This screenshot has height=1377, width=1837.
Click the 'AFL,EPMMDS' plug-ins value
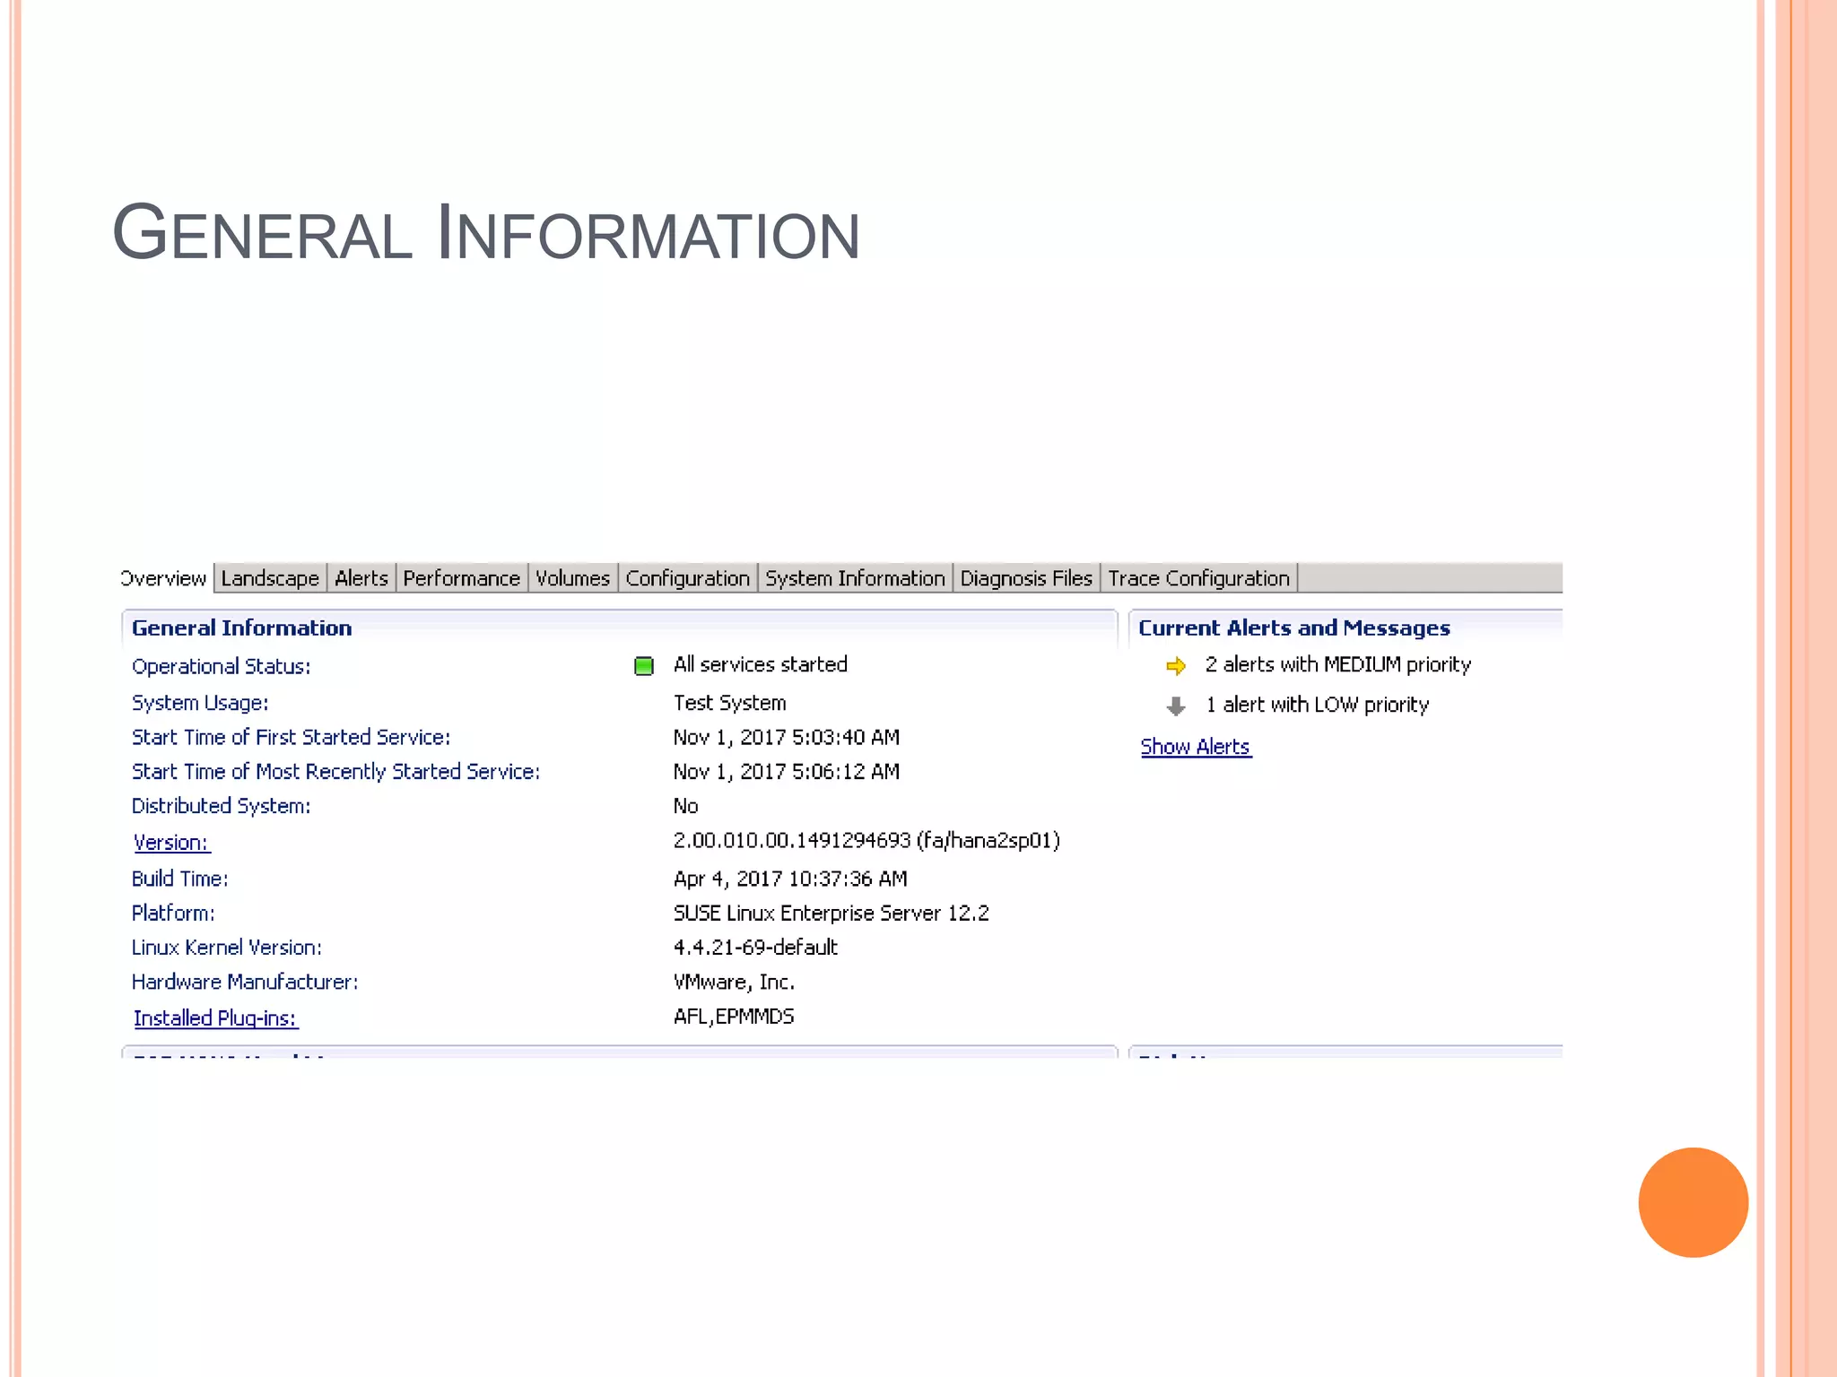(x=734, y=1017)
